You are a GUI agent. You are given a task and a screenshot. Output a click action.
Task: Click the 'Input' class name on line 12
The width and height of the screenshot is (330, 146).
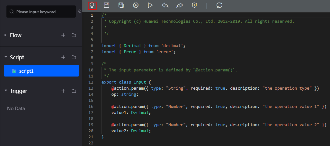tap(139, 82)
